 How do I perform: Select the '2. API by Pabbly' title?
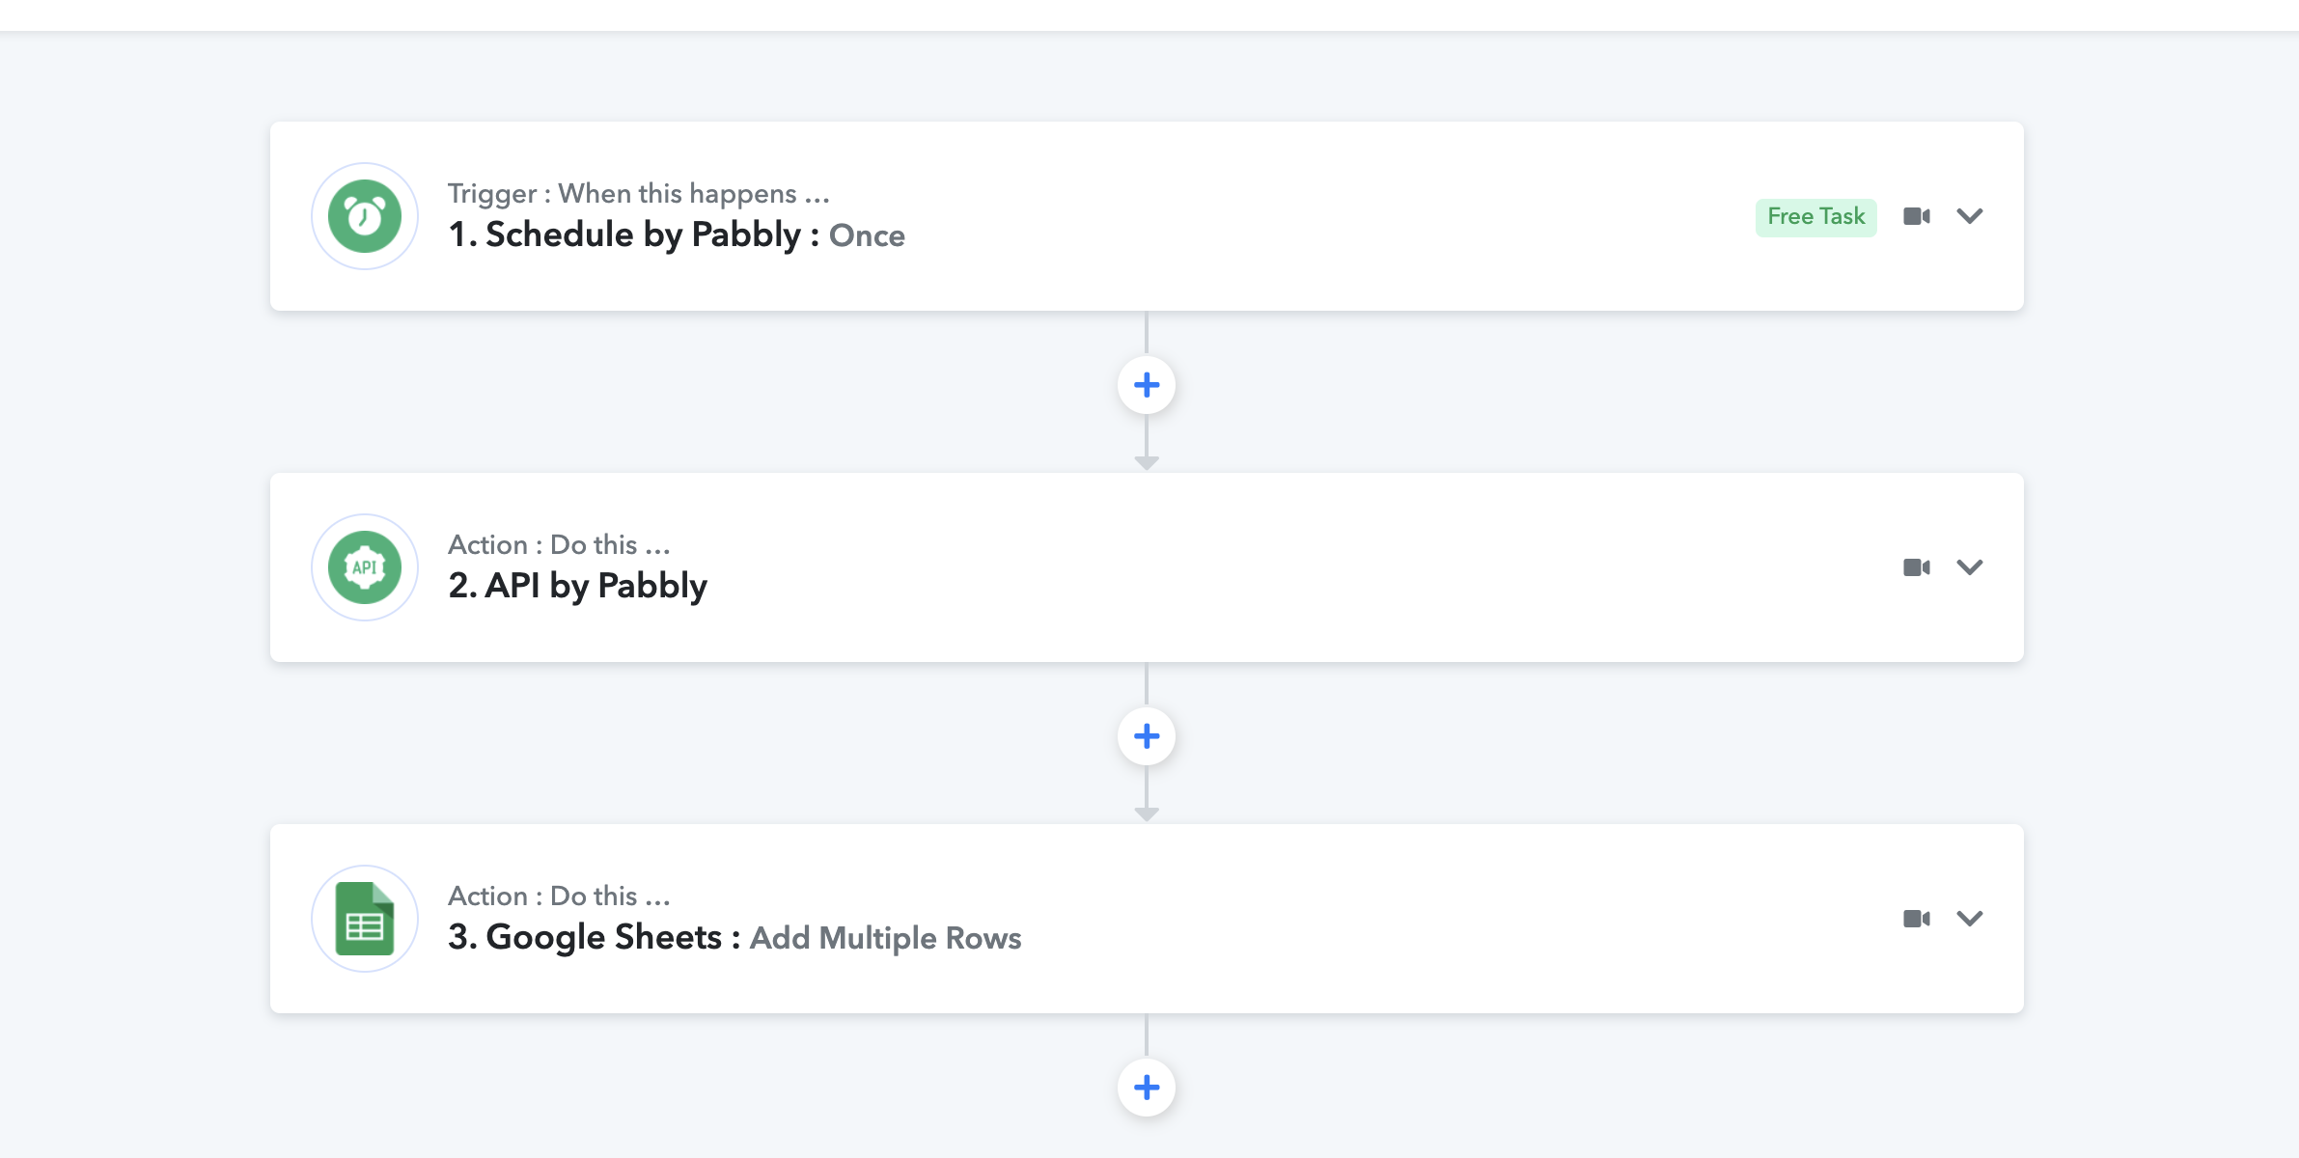point(577,587)
